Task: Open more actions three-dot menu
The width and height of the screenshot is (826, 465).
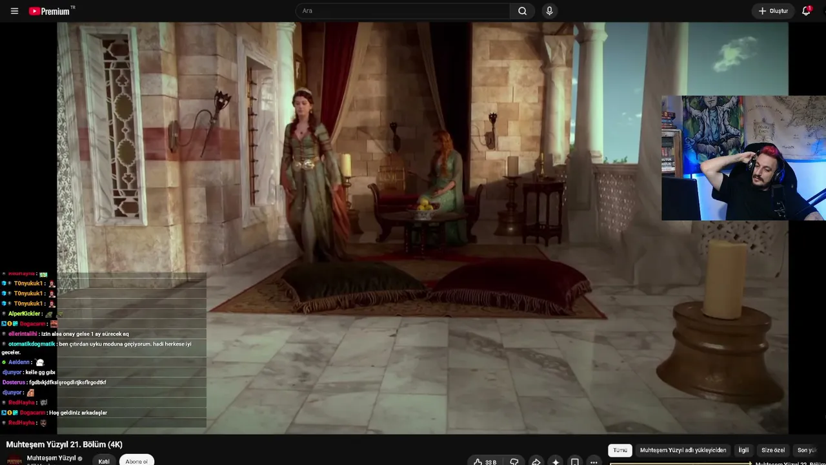Action: pos(594,462)
